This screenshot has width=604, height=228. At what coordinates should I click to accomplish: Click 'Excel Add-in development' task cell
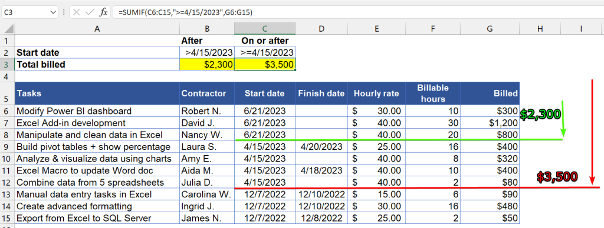[x=97, y=123]
